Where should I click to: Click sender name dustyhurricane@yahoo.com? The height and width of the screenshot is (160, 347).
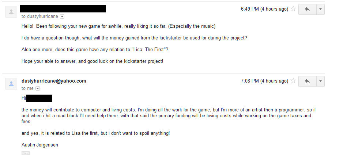pos(54,81)
